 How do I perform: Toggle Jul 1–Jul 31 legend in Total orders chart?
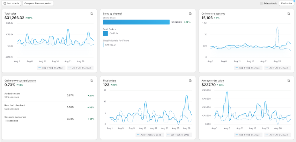click(x=179, y=135)
